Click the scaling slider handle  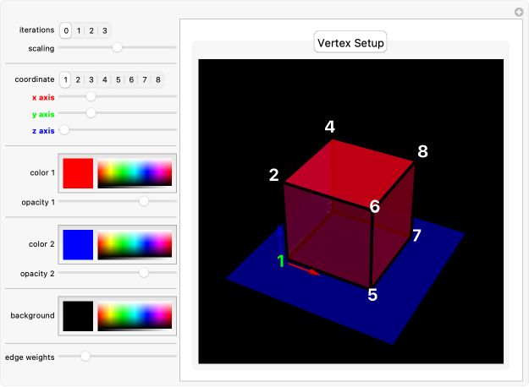pos(117,47)
